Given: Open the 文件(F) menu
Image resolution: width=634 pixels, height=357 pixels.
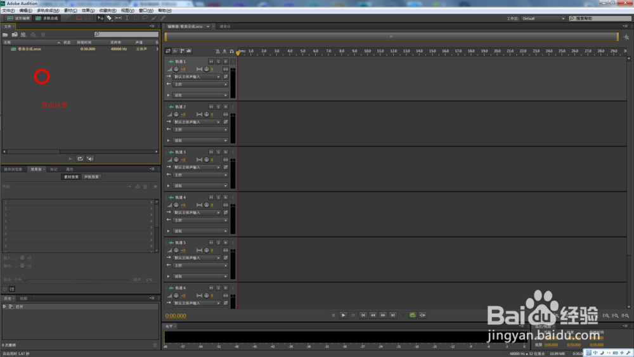Looking at the screenshot, I should [8, 11].
